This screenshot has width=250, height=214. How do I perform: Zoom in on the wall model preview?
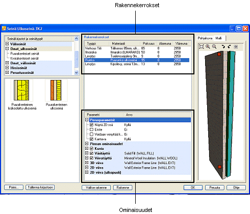point(208,46)
